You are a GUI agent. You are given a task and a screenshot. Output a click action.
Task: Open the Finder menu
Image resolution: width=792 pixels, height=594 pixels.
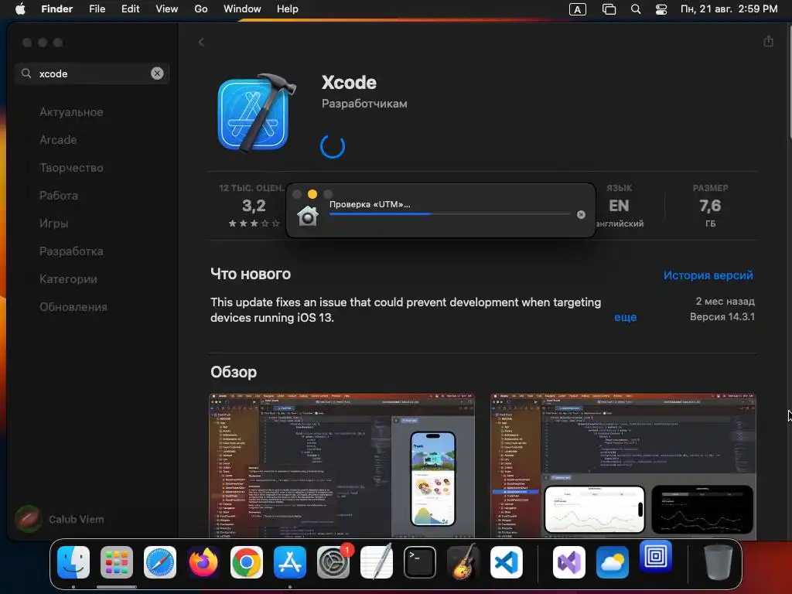[x=57, y=9]
